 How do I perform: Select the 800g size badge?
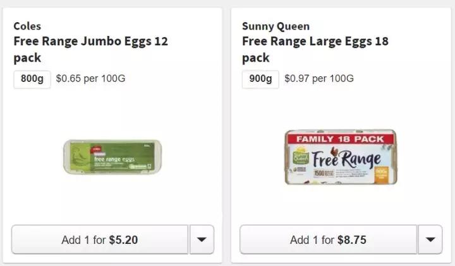tap(32, 79)
